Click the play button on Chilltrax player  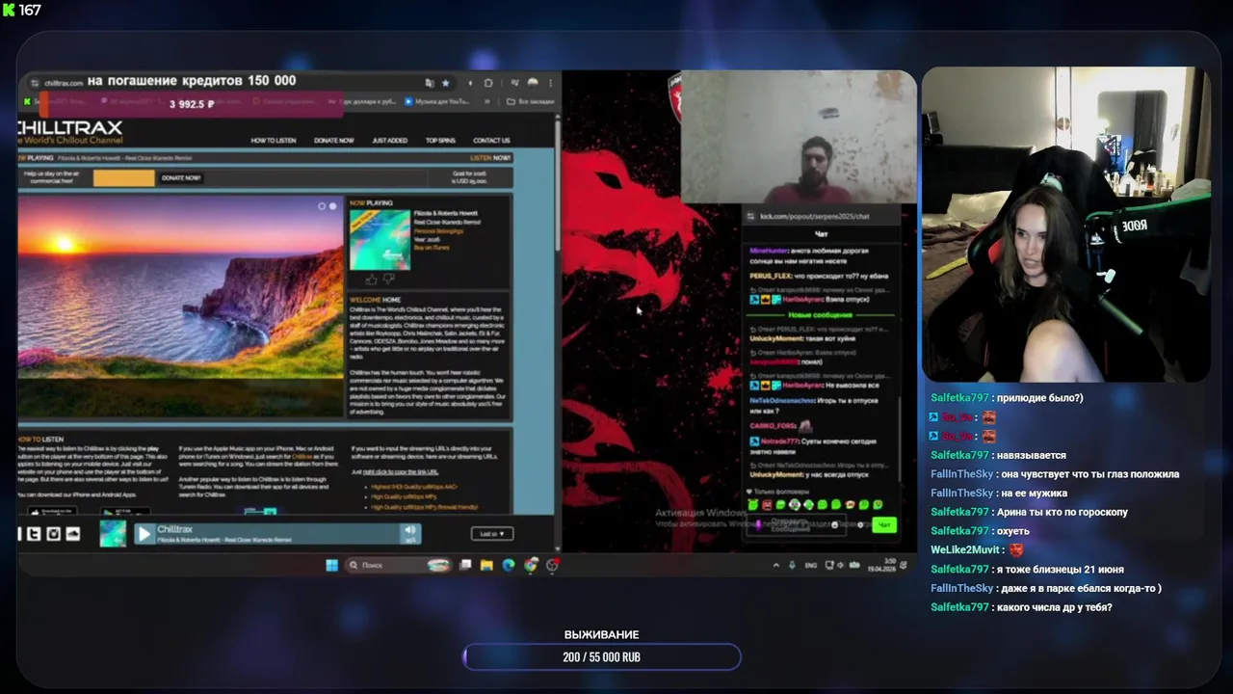pos(144,533)
